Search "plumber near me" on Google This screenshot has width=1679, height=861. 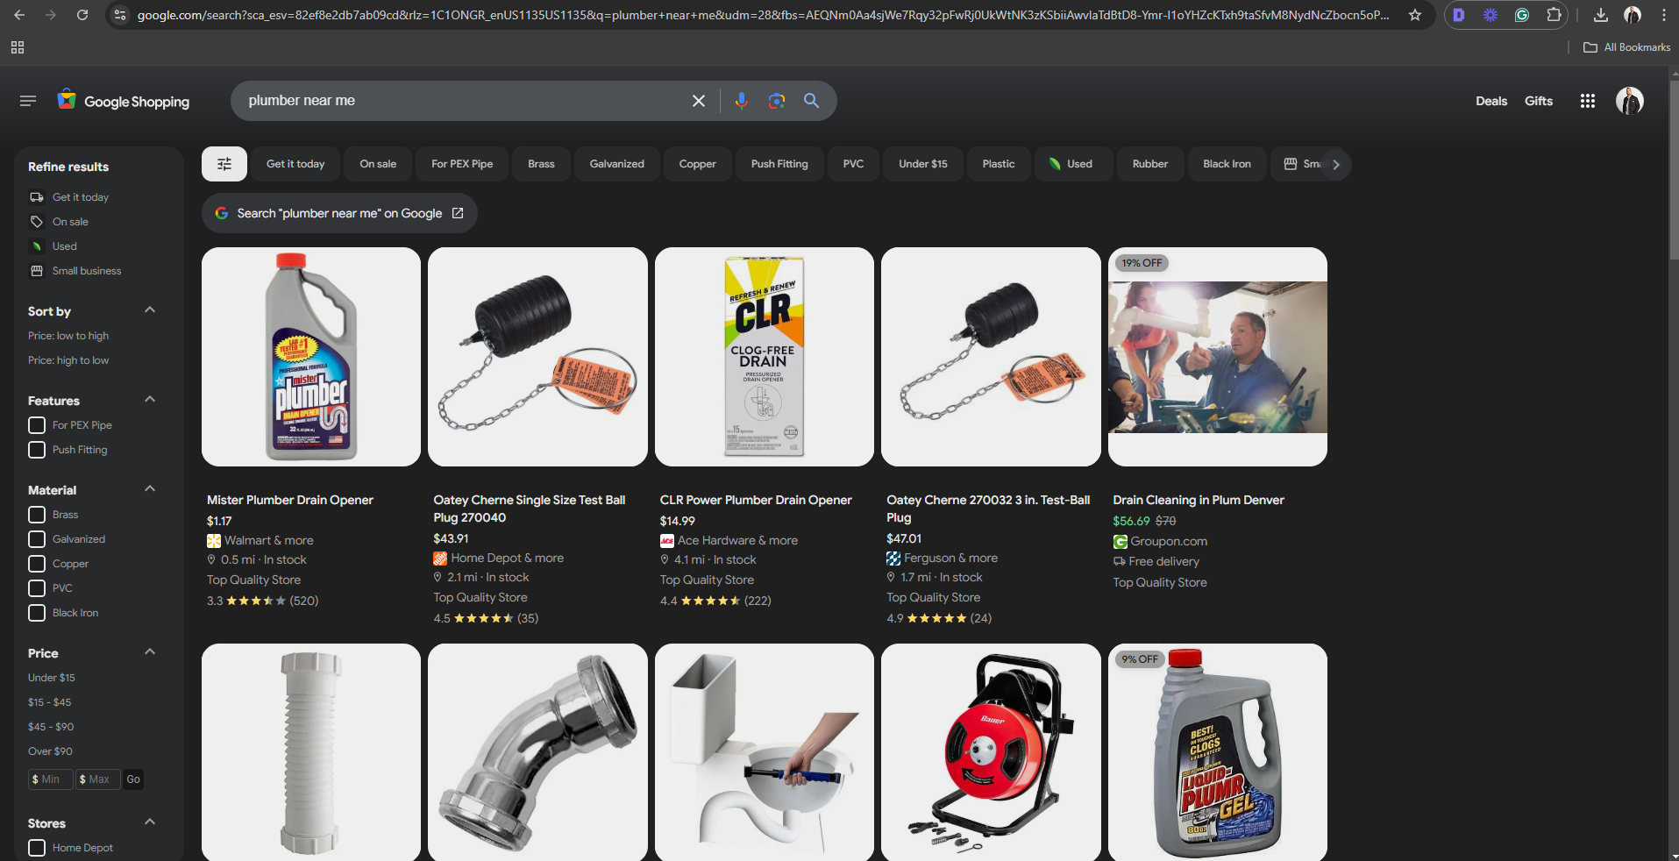(x=339, y=213)
